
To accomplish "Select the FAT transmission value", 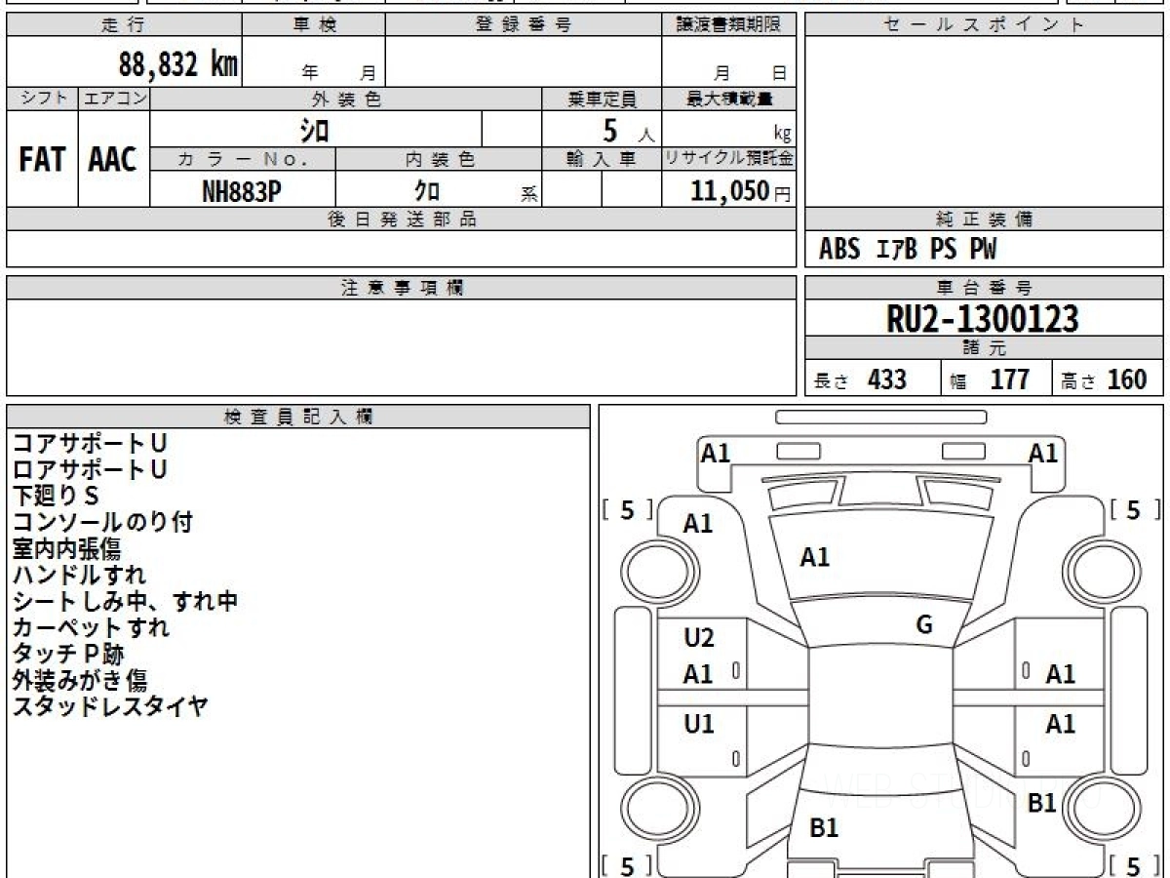I will [42, 160].
